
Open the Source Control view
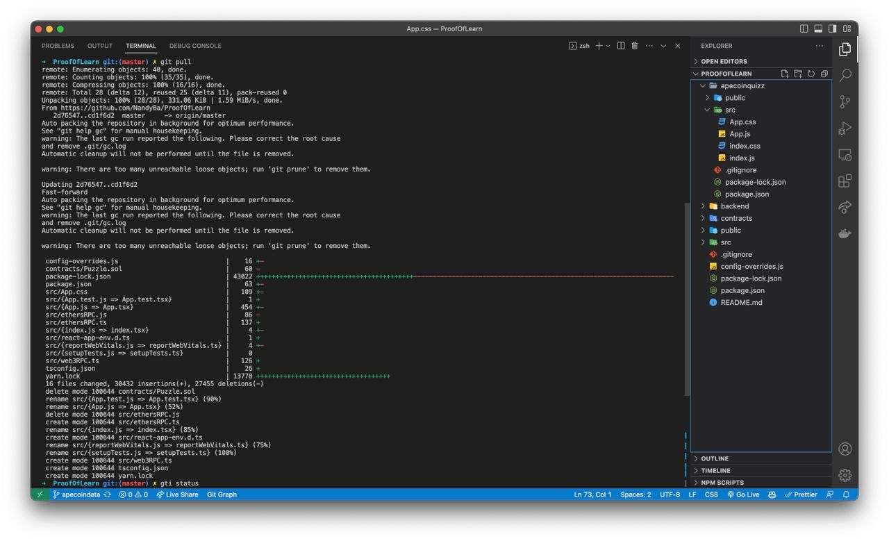(x=845, y=102)
